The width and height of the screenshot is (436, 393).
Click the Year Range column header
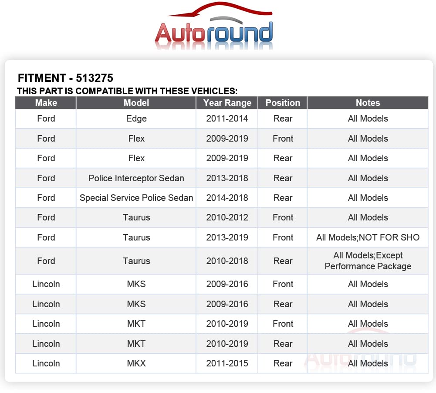227,103
